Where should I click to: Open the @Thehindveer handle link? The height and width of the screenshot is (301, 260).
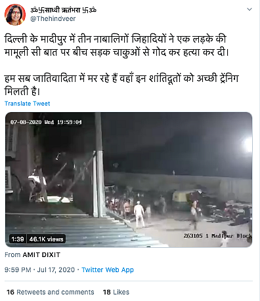pos(53,19)
